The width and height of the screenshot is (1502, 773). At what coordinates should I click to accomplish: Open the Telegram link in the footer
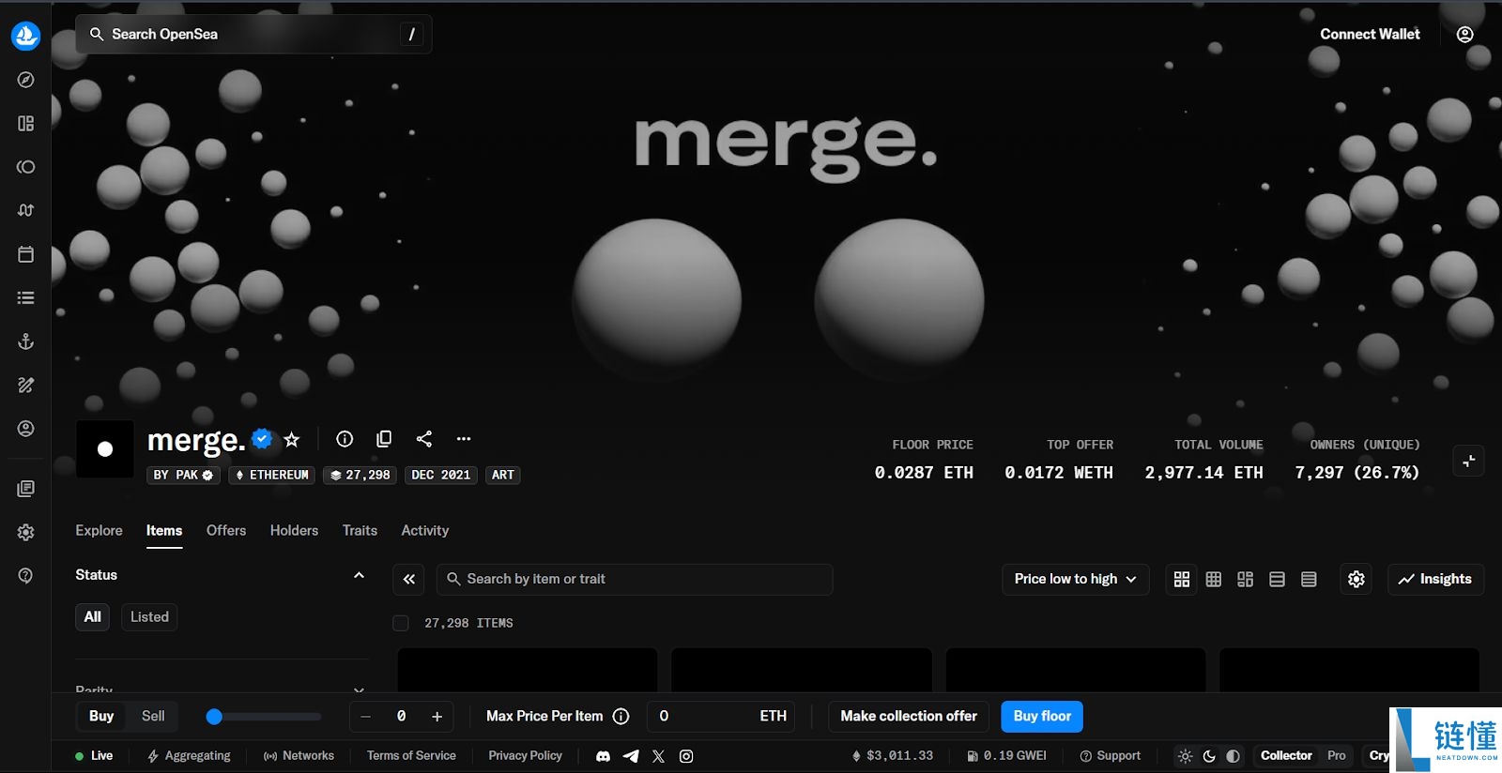click(x=631, y=756)
